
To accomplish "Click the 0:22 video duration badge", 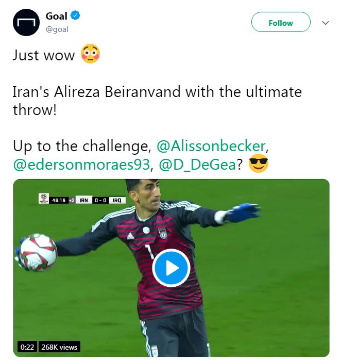I will [x=27, y=347].
